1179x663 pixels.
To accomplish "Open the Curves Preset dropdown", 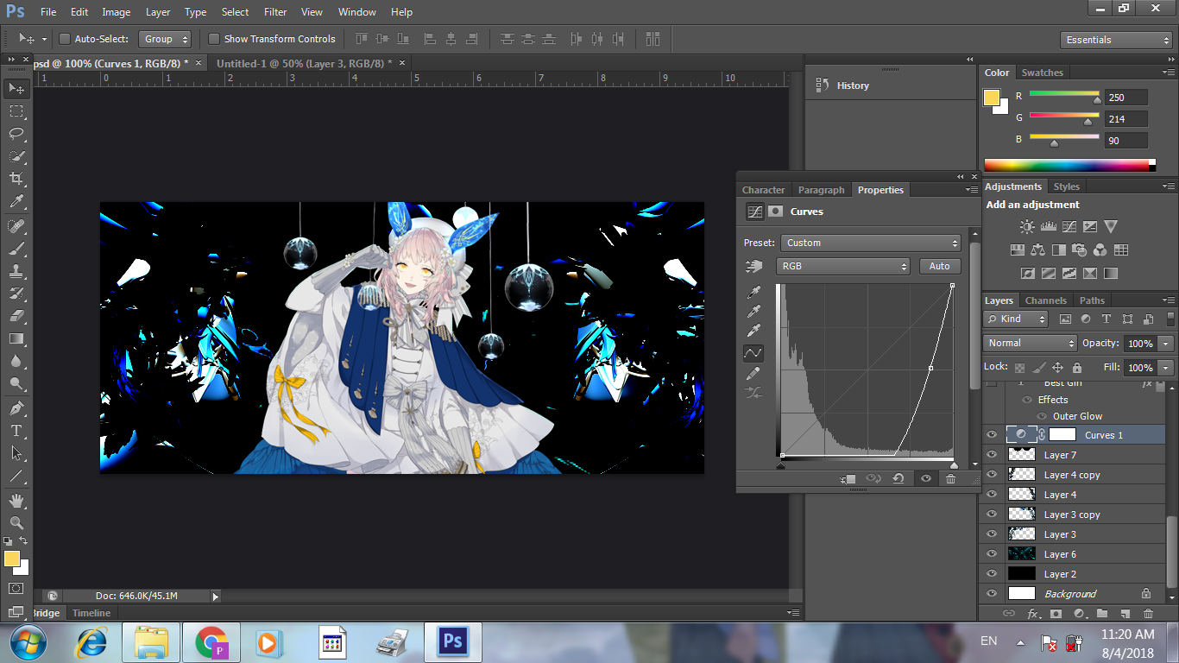I will coord(870,243).
